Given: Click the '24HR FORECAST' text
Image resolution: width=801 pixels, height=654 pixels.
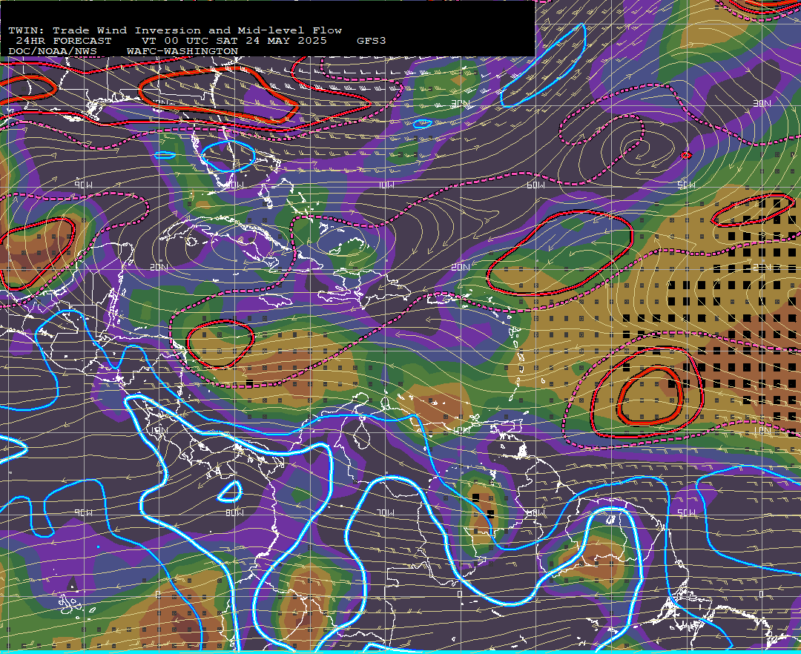Looking at the screenshot, I should 63,41.
